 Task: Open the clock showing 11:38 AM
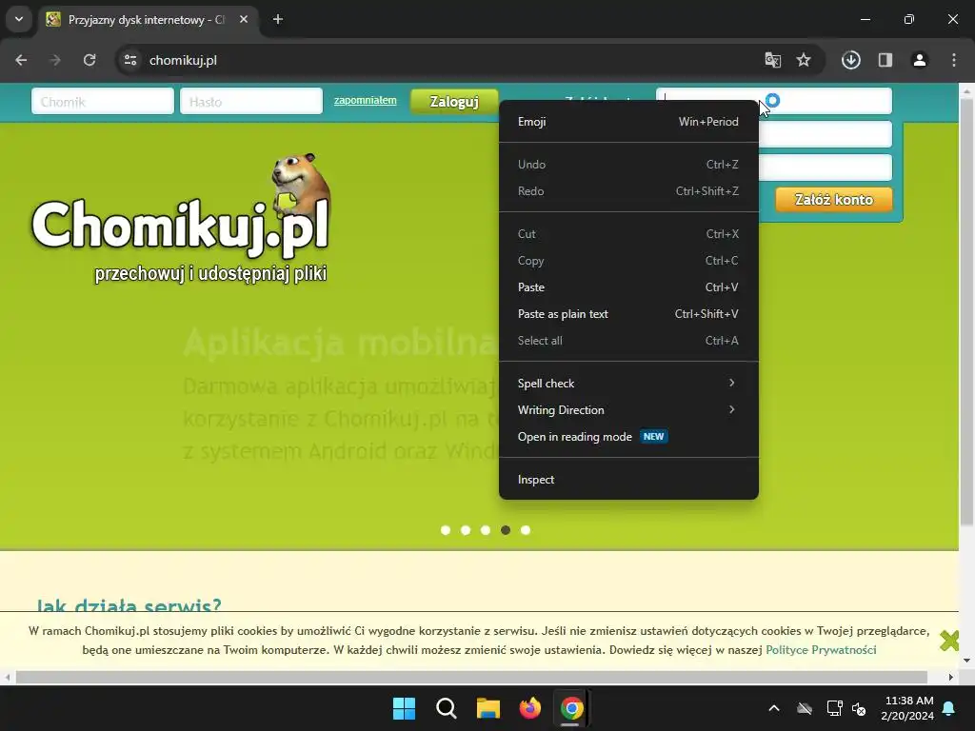pos(907,708)
